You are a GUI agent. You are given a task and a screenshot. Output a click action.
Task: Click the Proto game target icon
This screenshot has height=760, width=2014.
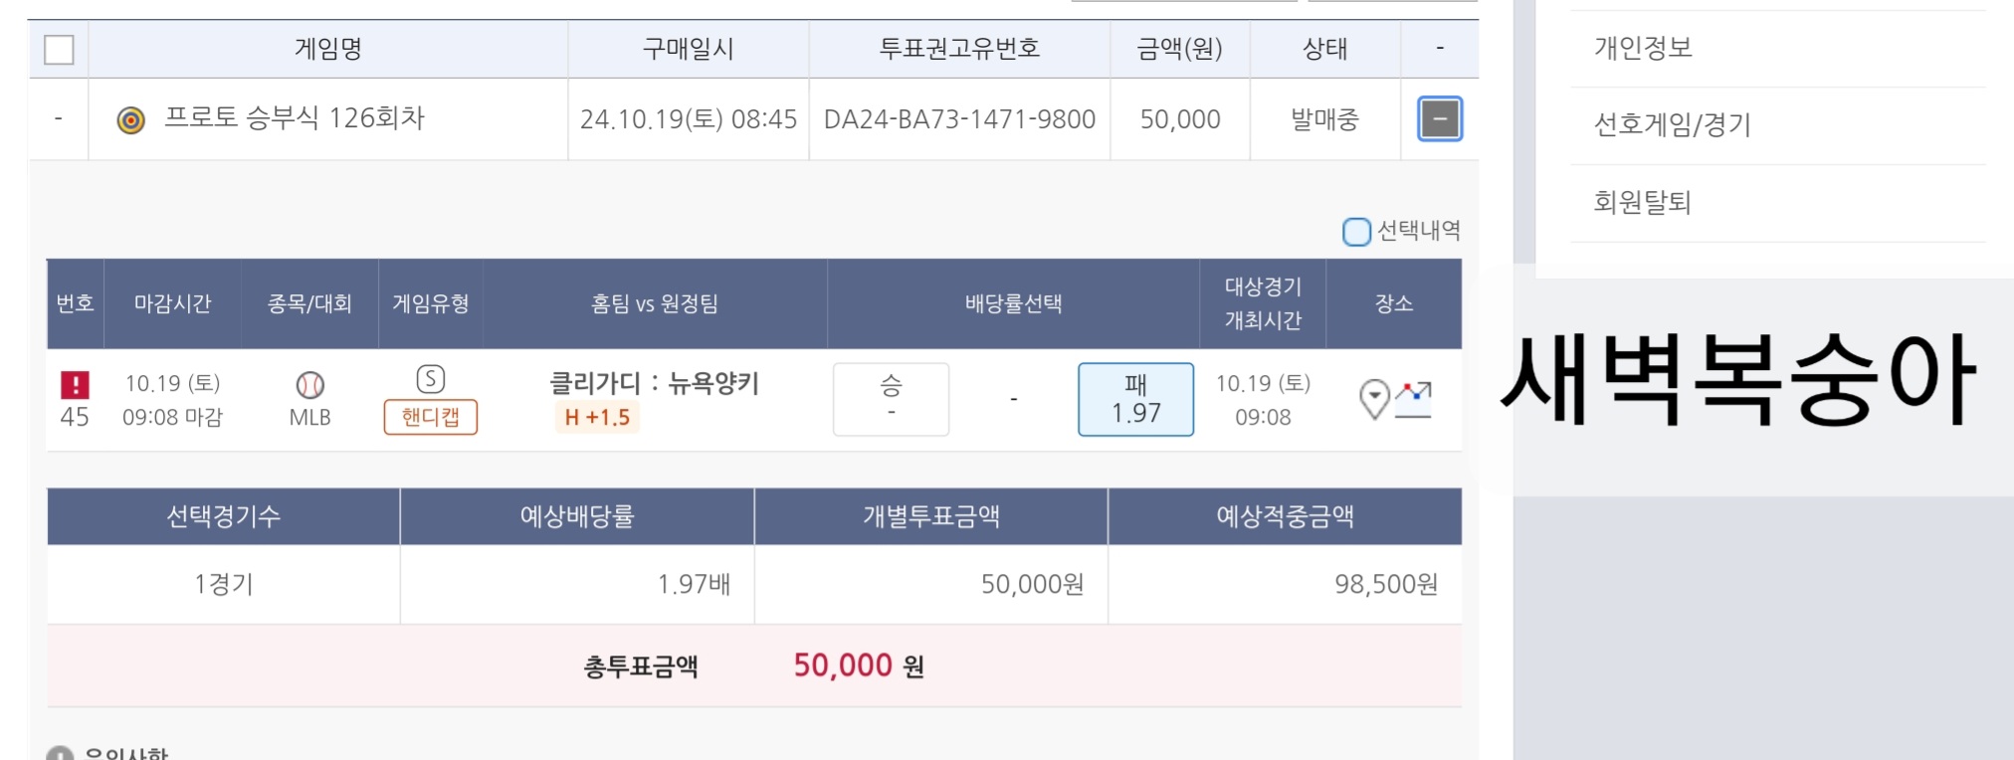click(131, 120)
